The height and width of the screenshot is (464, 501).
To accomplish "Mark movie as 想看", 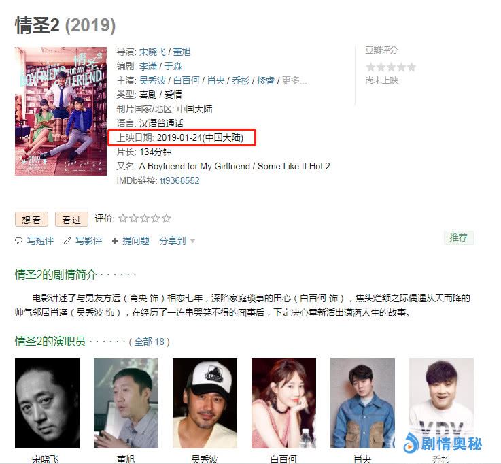I will 32,219.
